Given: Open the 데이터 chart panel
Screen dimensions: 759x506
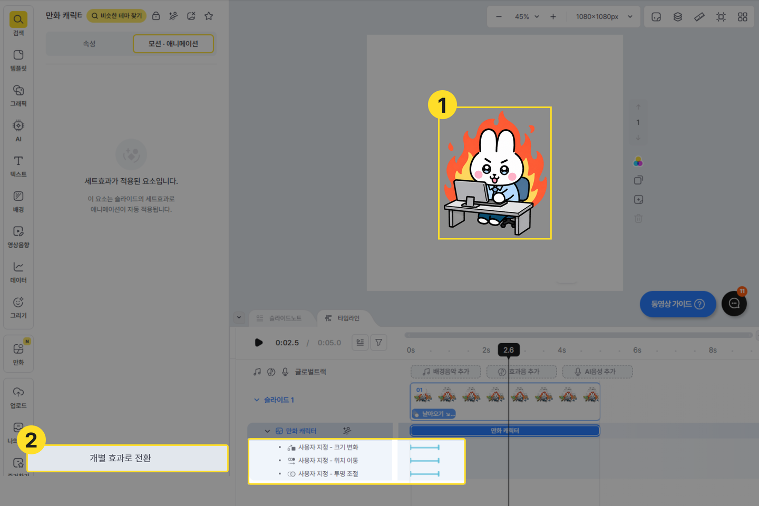Looking at the screenshot, I should 18,272.
